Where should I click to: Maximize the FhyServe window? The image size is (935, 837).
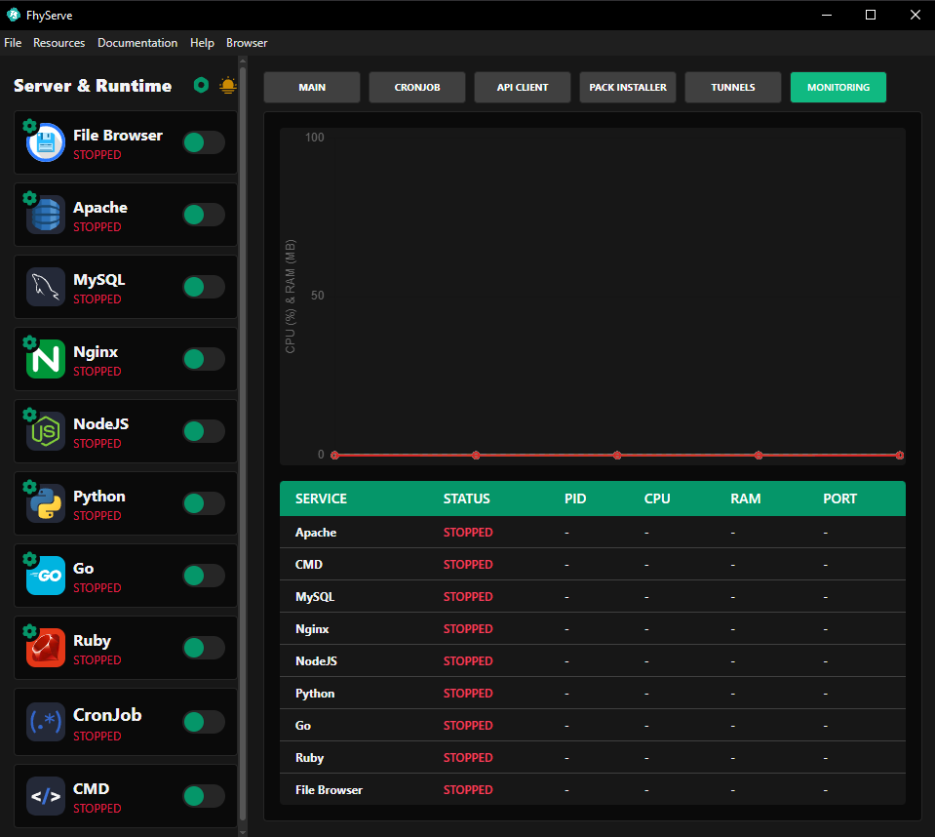[x=871, y=15]
